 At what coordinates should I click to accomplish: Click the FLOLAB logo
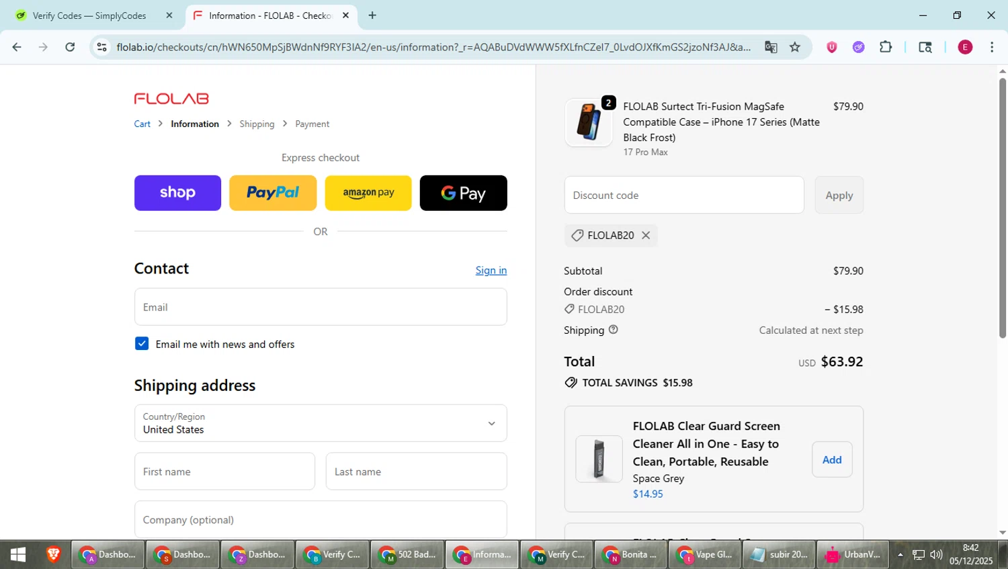(x=171, y=99)
